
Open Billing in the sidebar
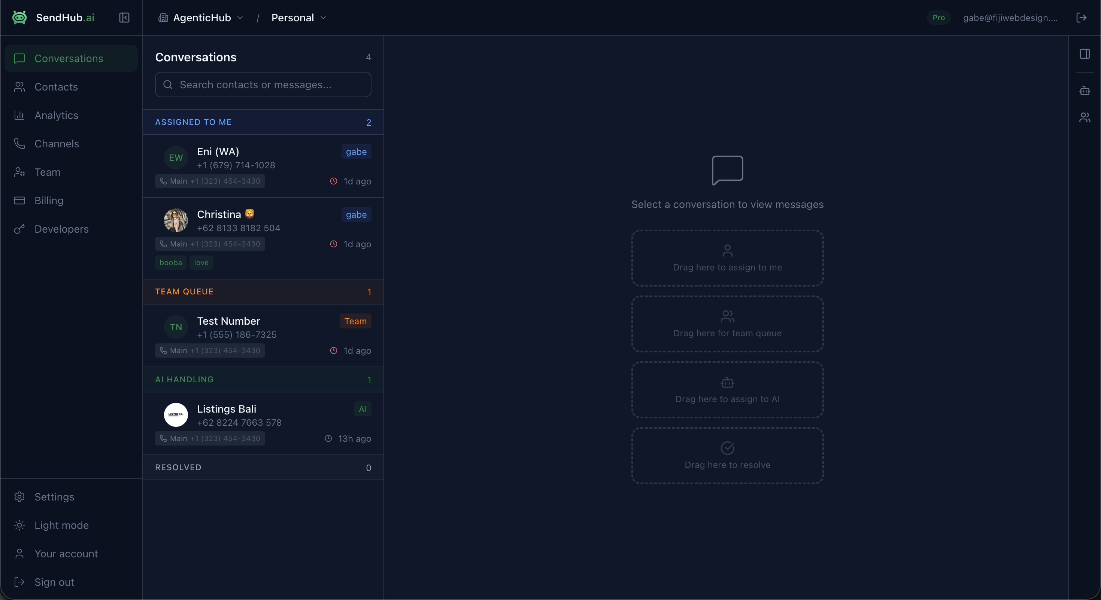[x=71, y=200]
